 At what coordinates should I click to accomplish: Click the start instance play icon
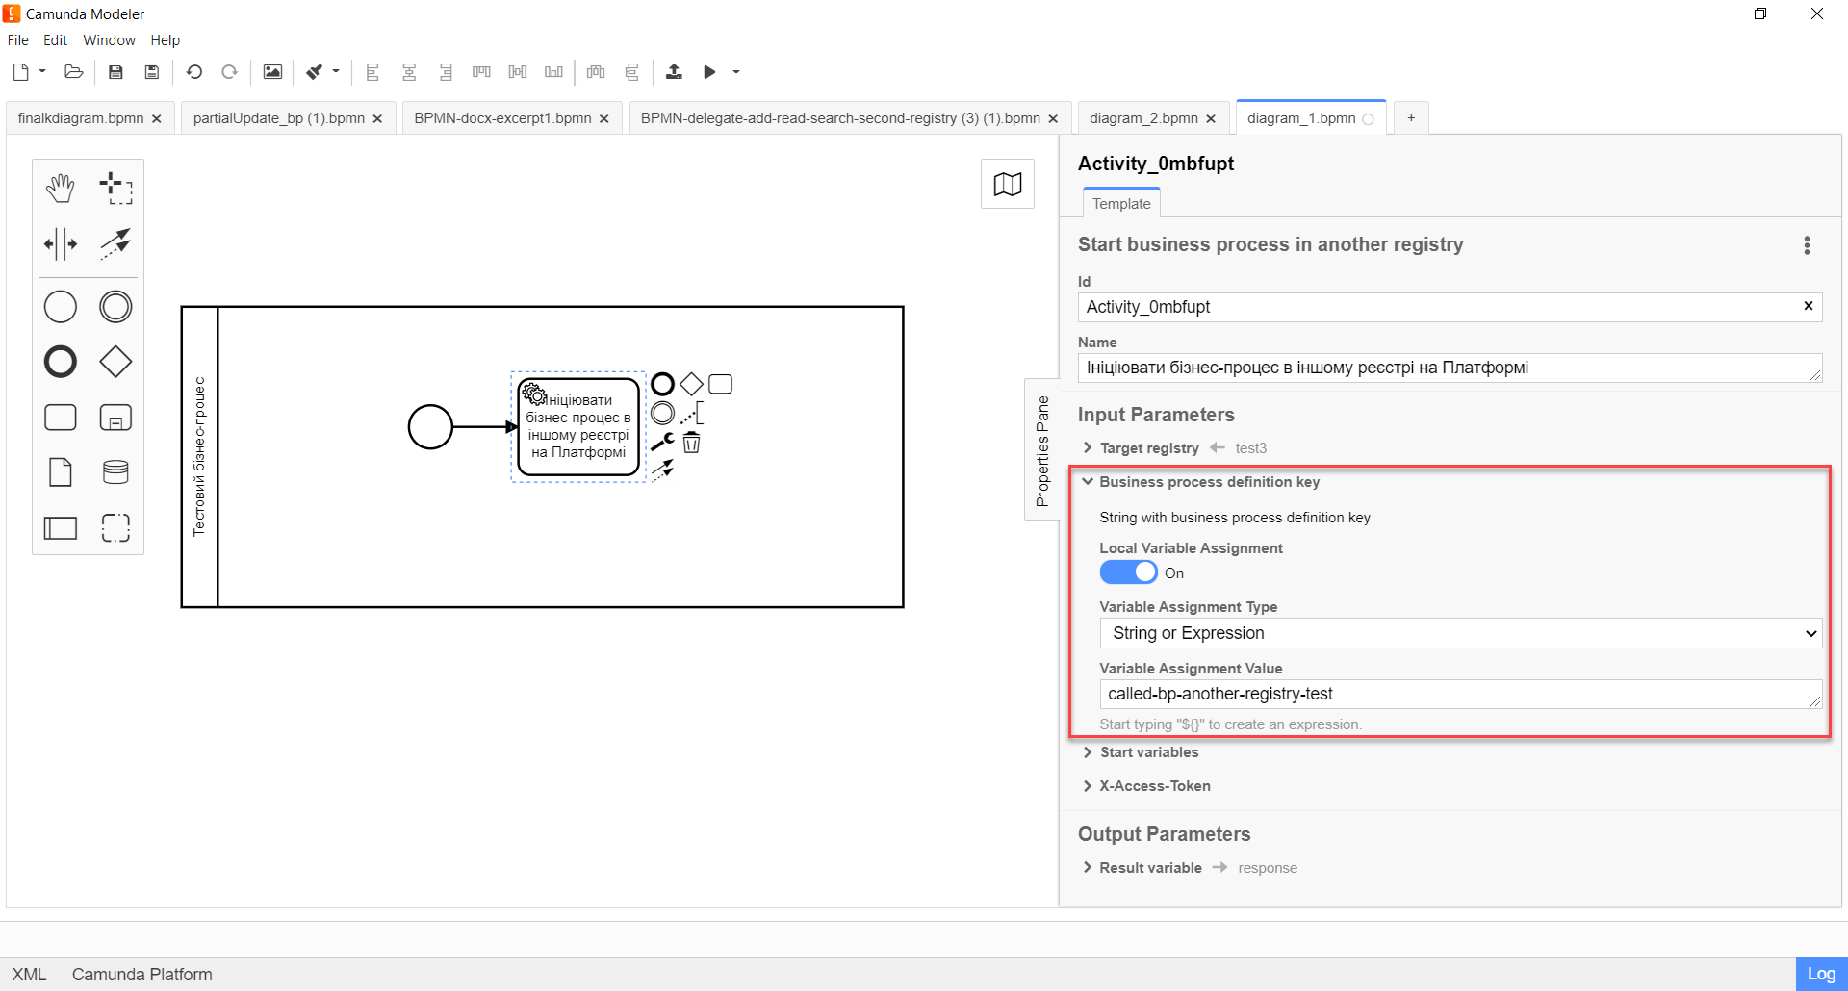coord(709,71)
